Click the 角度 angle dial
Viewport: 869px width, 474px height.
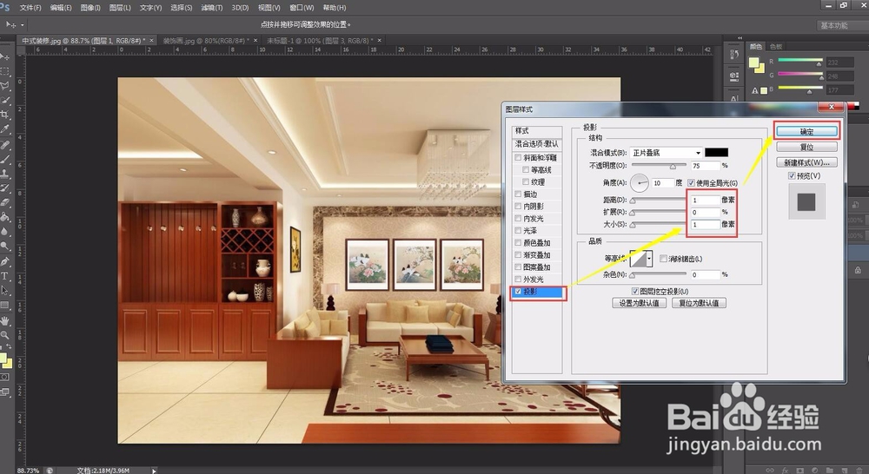point(639,182)
